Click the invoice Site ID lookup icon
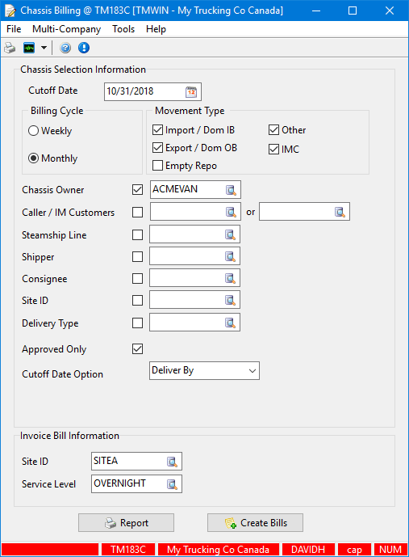This screenshot has width=409, height=557. (x=173, y=462)
